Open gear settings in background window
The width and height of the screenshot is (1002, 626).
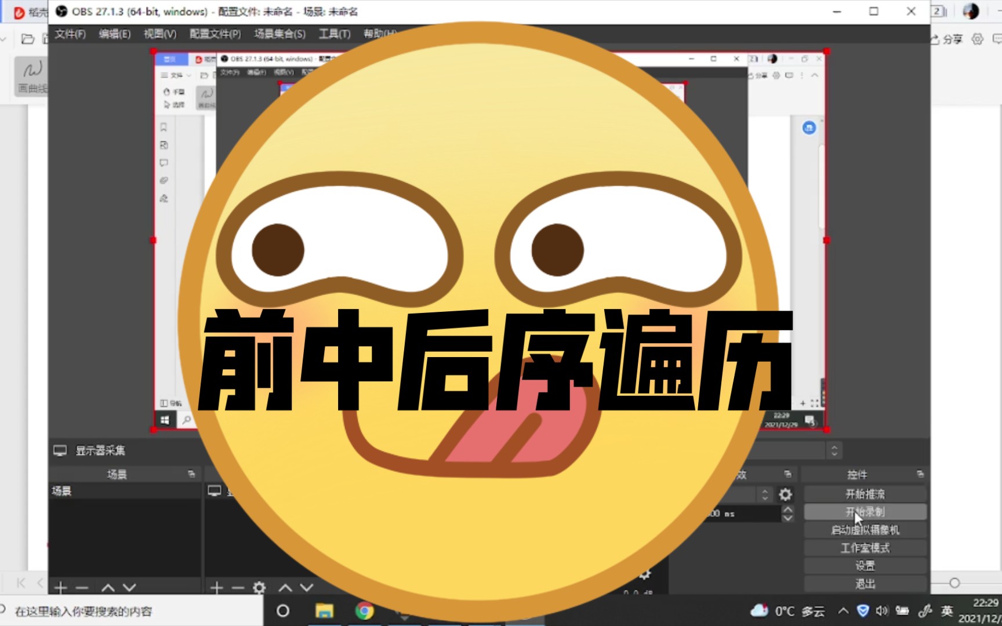coord(978,39)
